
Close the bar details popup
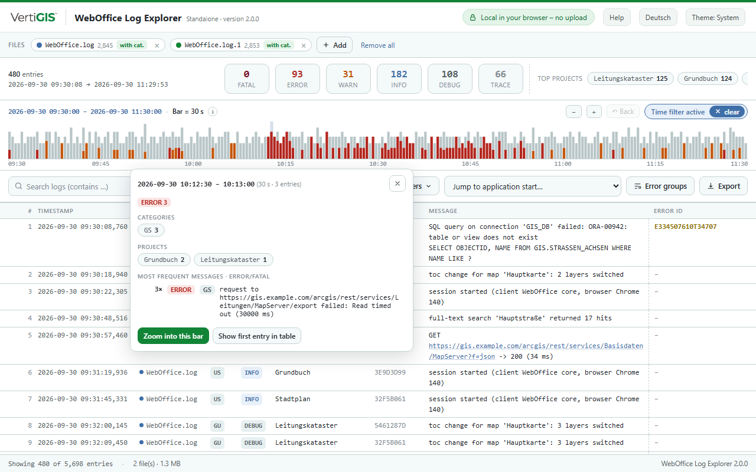coord(397,183)
